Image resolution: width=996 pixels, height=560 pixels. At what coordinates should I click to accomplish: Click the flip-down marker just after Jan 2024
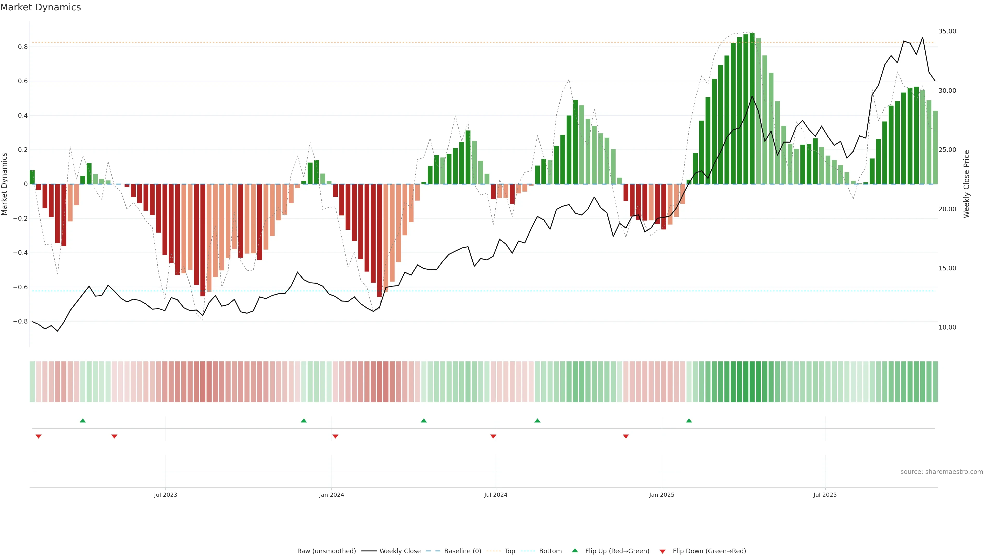pyautogui.click(x=335, y=436)
